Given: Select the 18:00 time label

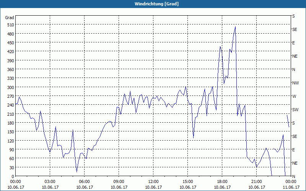Looking at the screenshot, I should (x=222, y=182).
